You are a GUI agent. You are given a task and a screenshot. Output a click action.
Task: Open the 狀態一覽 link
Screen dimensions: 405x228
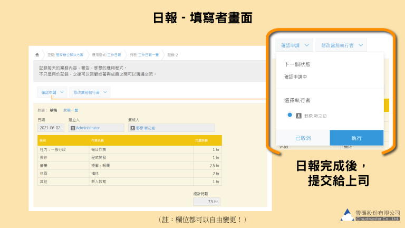71,110
